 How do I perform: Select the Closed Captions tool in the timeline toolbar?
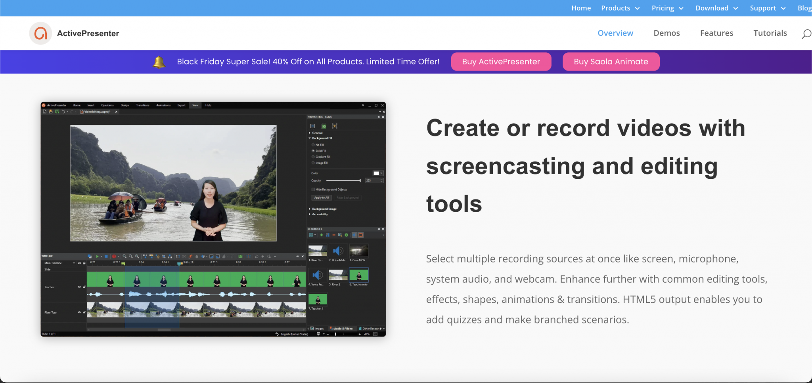240,256
